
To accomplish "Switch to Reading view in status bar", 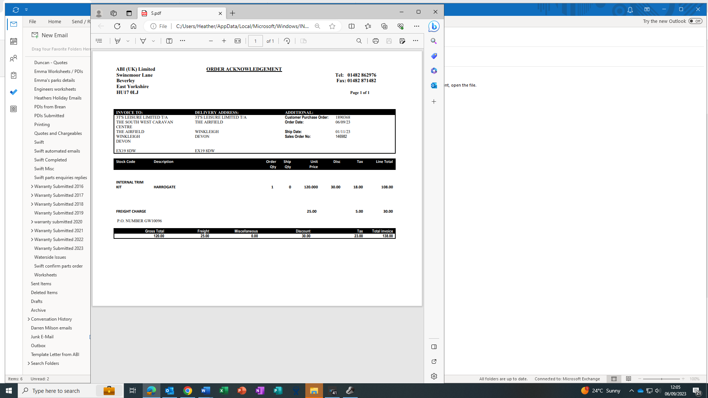I will coord(628,379).
